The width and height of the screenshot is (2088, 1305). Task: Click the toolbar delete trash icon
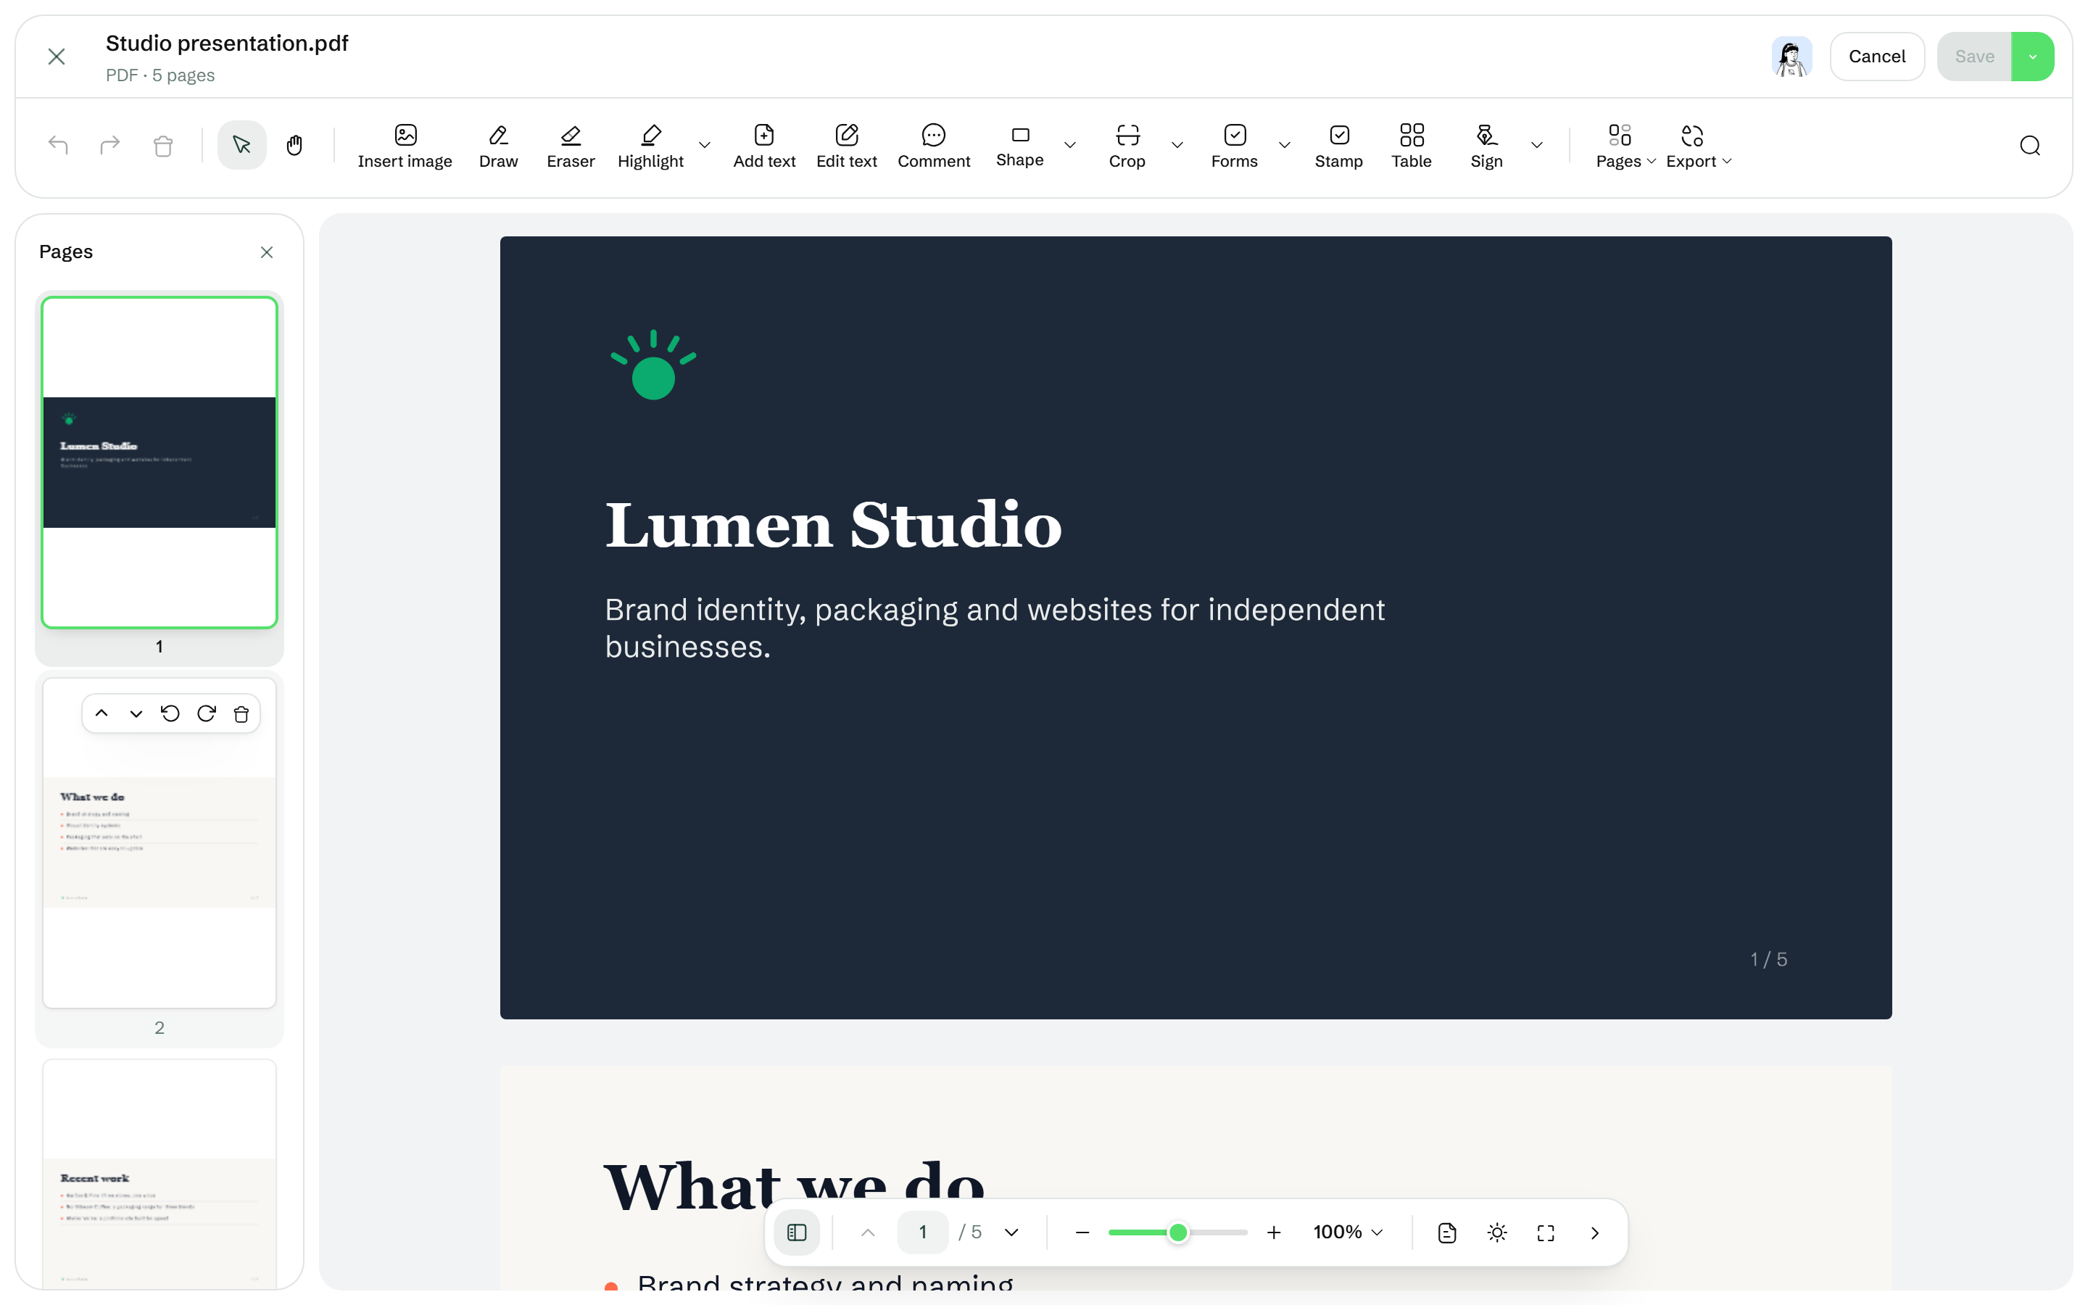[162, 145]
